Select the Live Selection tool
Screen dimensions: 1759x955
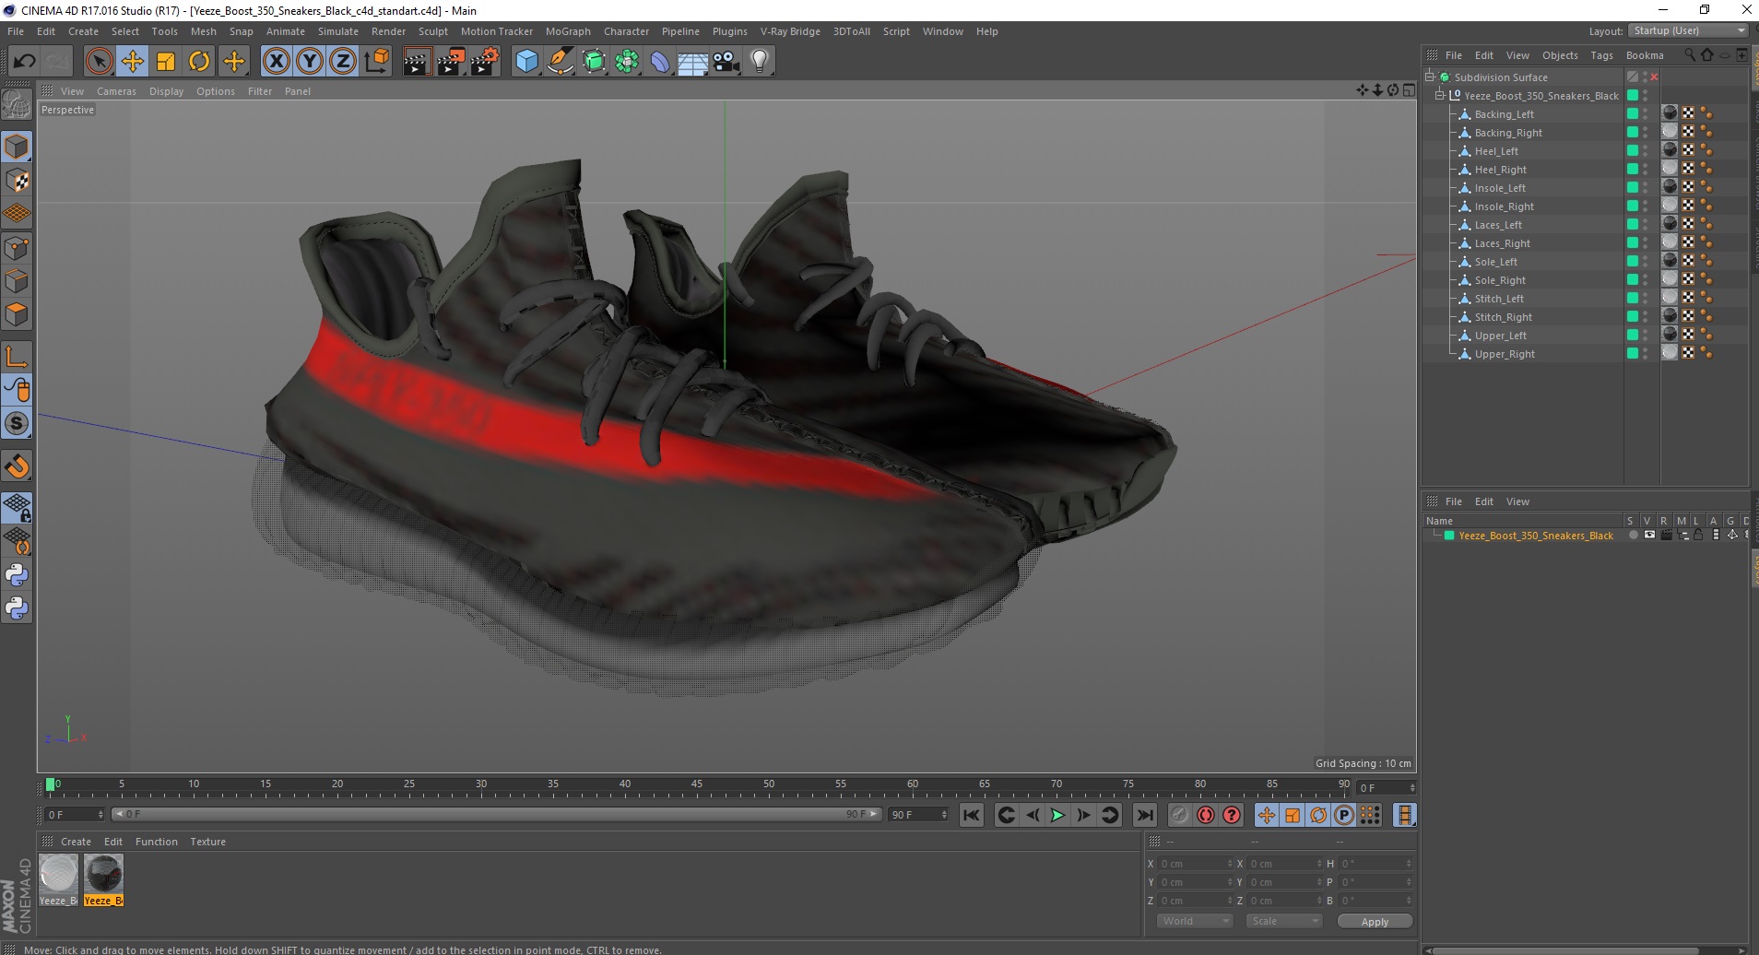point(99,62)
